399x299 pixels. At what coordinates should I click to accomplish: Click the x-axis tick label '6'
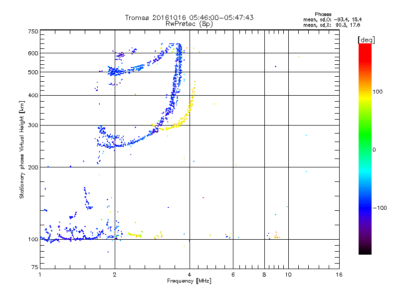pyautogui.click(x=233, y=275)
